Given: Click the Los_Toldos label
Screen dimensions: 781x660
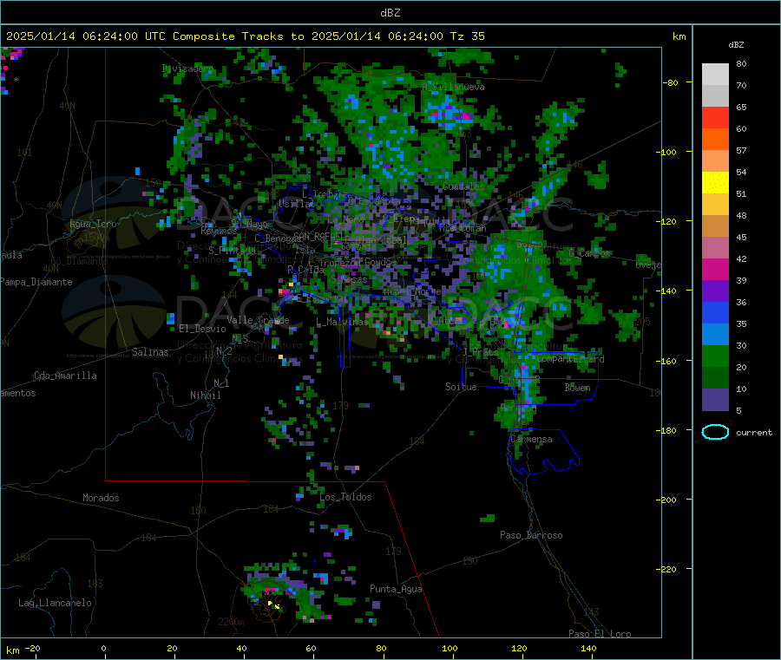Looking at the screenshot, I should coord(345,497).
